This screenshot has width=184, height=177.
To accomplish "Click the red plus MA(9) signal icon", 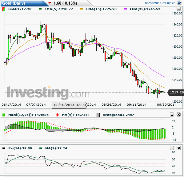I will click(57, 115).
